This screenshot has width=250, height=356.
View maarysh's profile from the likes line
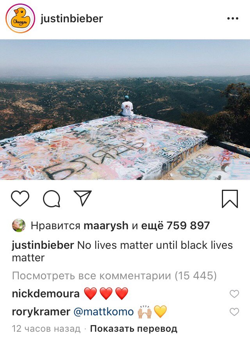tap(106, 226)
